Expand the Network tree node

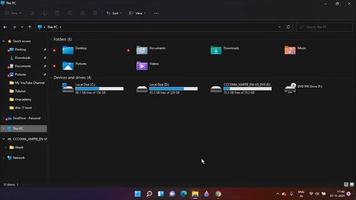click(3, 158)
